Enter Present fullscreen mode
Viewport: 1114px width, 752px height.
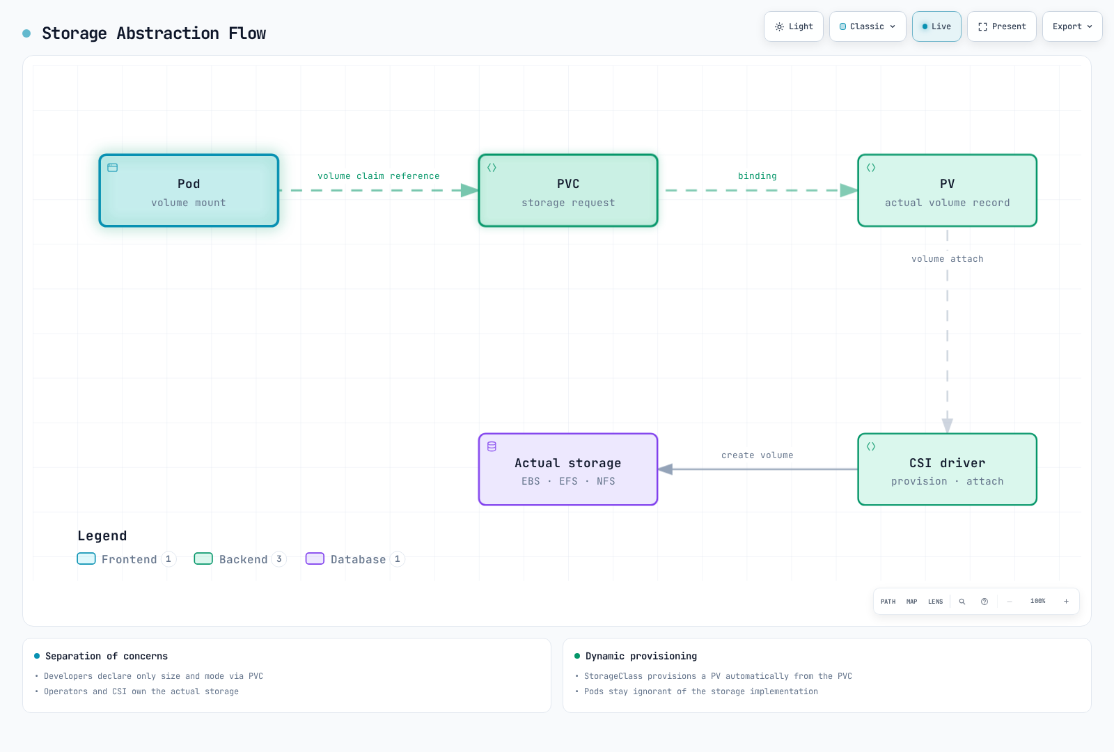click(x=1002, y=26)
